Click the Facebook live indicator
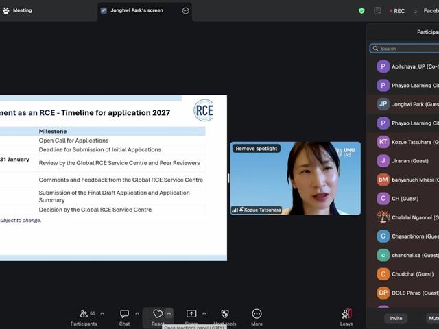Viewport: 439px width, 329px height. [x=426, y=11]
